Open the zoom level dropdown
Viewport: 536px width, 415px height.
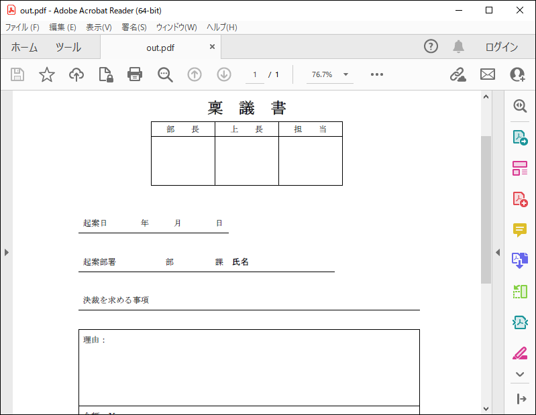[345, 74]
